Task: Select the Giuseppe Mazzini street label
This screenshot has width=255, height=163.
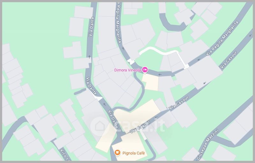Action: pos(208,144)
